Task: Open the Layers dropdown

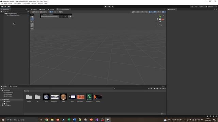Action: [203, 7]
